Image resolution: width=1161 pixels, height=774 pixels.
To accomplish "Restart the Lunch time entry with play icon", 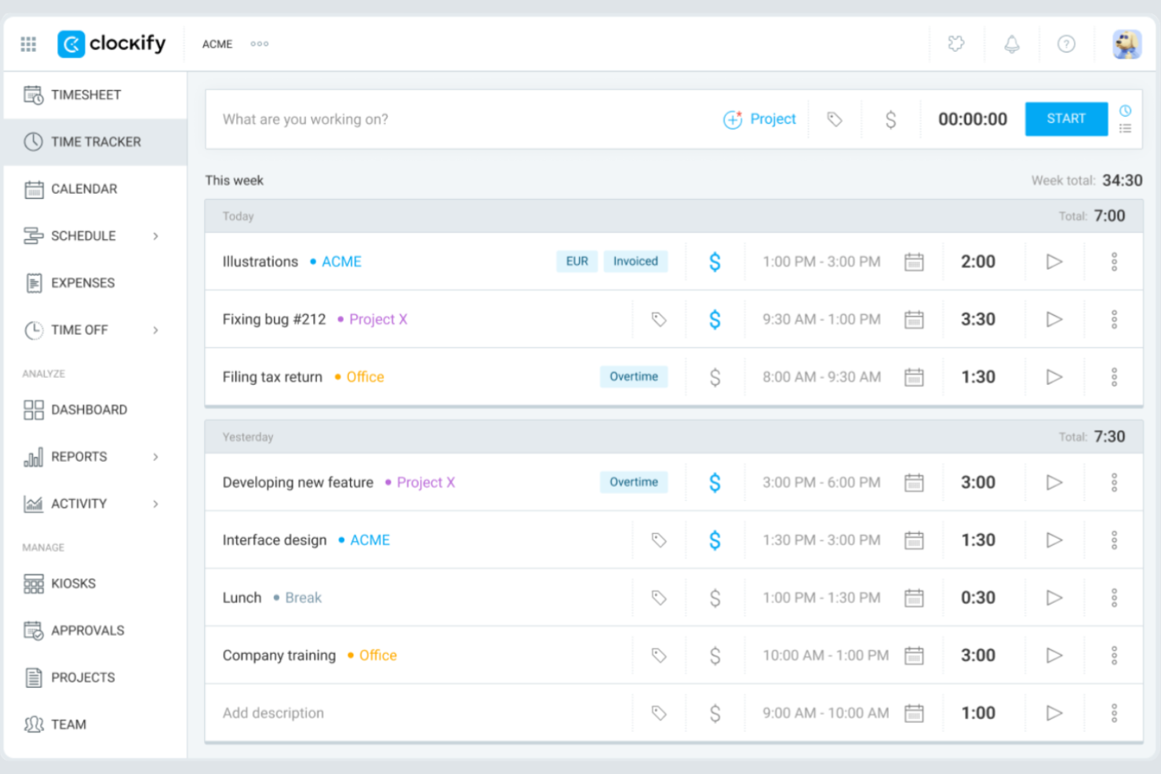I will pyautogui.click(x=1054, y=597).
